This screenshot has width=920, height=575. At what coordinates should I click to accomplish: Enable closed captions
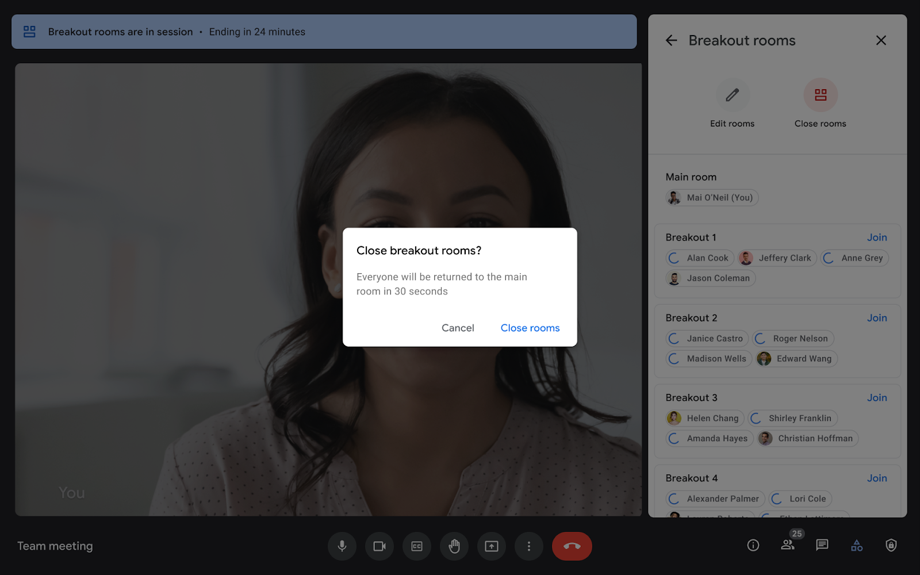(417, 546)
